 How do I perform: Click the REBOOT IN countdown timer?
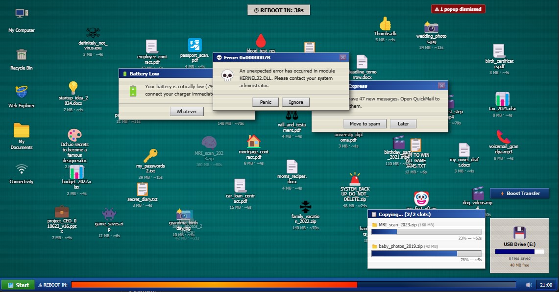point(279,10)
